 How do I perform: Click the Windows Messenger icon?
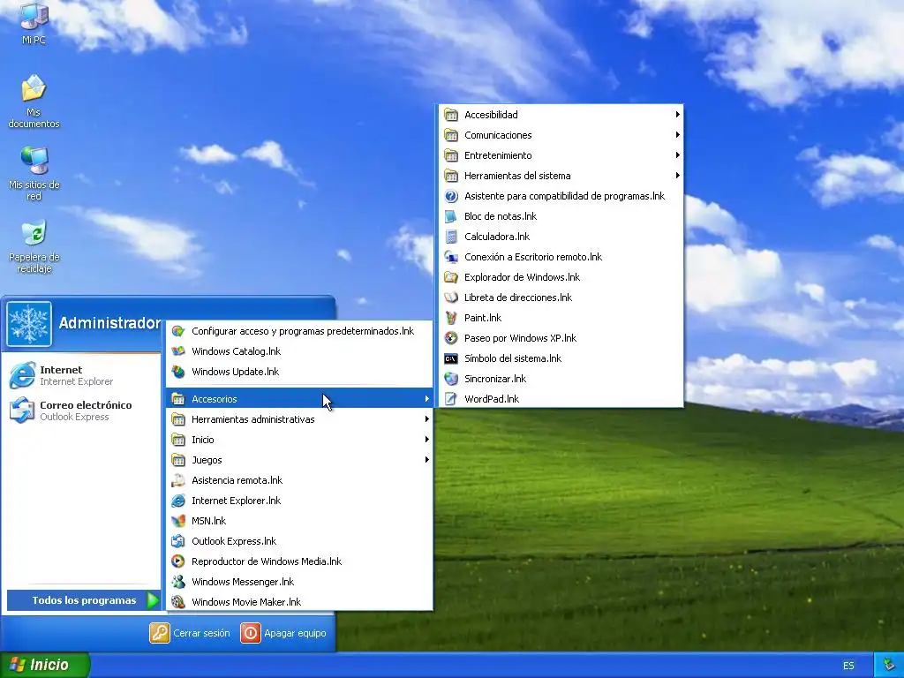pyautogui.click(x=178, y=582)
